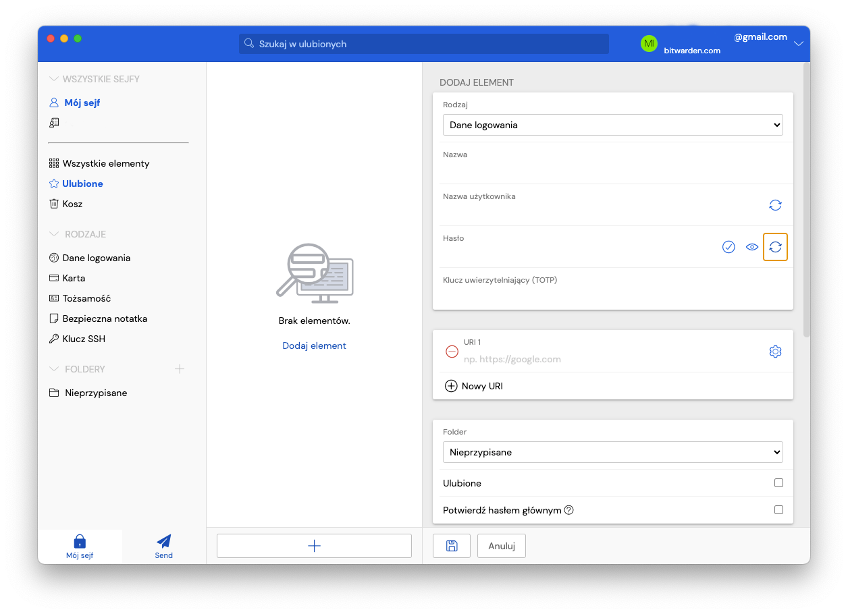Enable the Ulubione checkbox
The image size is (848, 614).
pos(778,483)
